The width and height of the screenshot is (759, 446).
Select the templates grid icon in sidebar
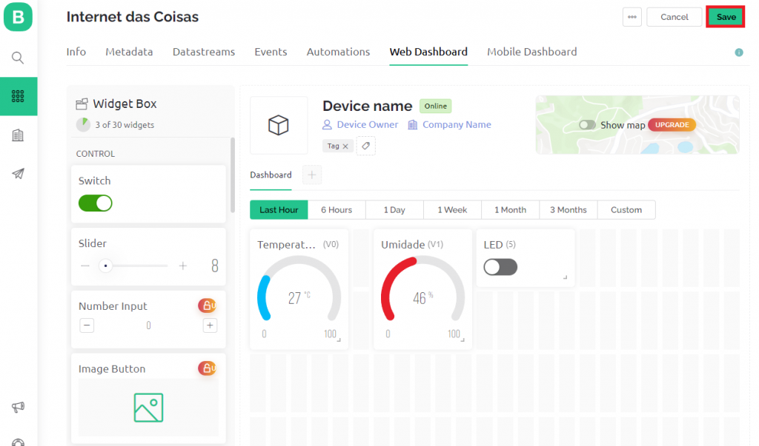(x=18, y=96)
